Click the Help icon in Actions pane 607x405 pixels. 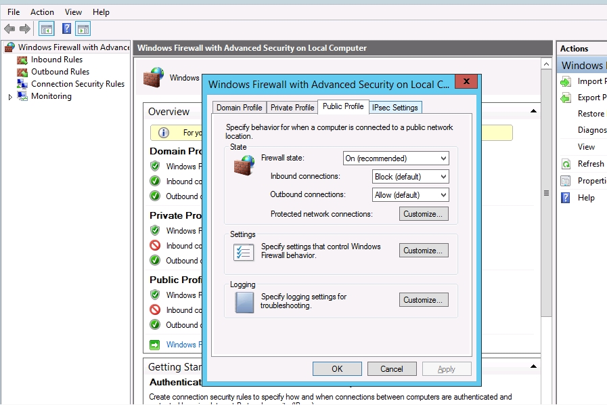pyautogui.click(x=566, y=198)
